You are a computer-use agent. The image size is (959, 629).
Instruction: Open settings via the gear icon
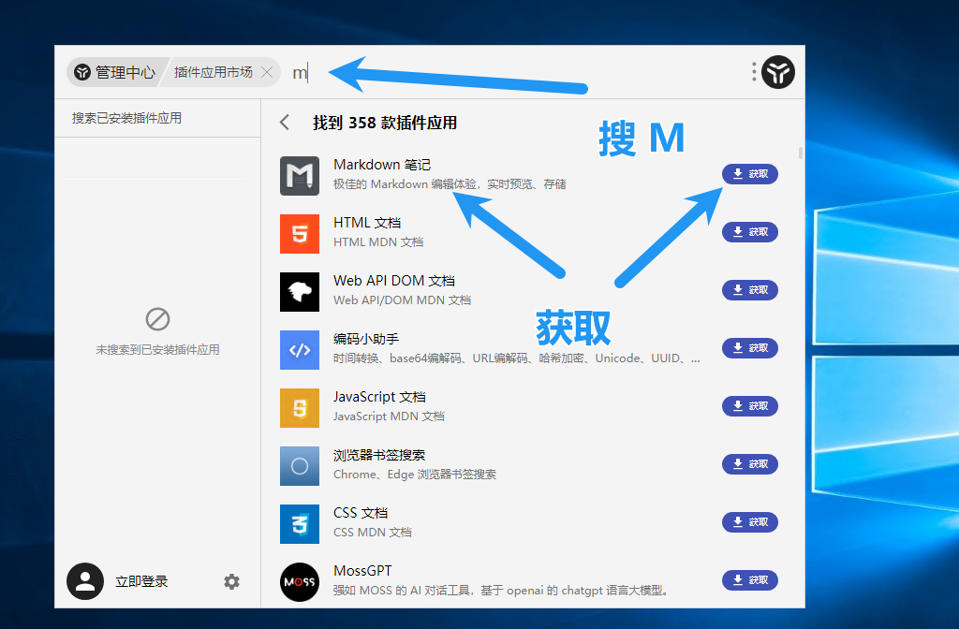coord(231,582)
